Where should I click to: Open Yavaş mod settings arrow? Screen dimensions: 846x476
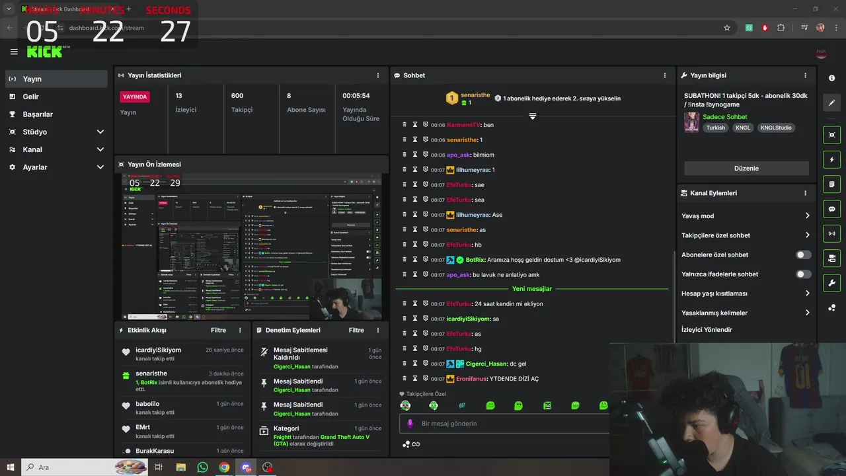click(807, 216)
